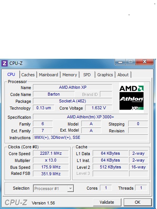Select the SPD tab
Screen dimensions: 157x209
(x=87, y=75)
